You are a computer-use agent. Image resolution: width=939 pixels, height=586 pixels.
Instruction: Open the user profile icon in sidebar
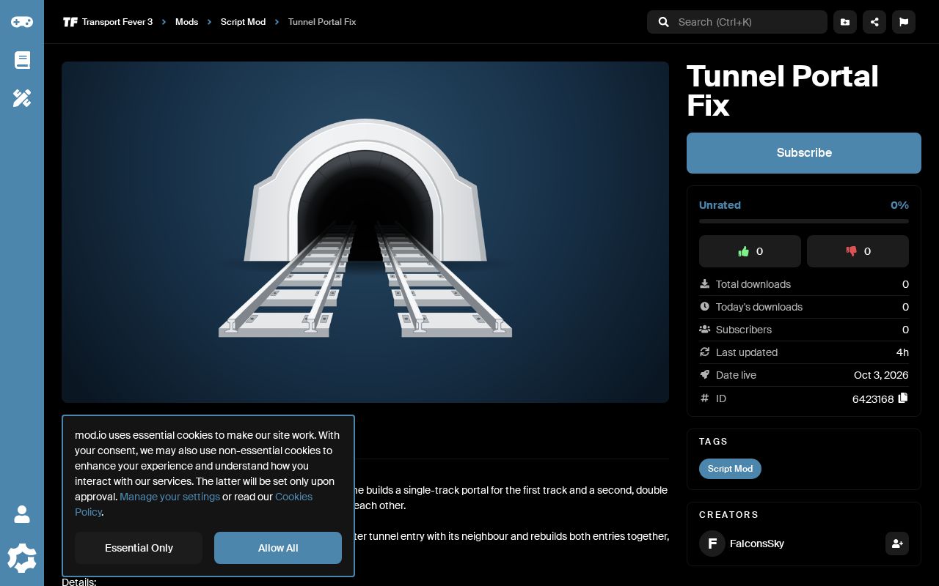22,514
